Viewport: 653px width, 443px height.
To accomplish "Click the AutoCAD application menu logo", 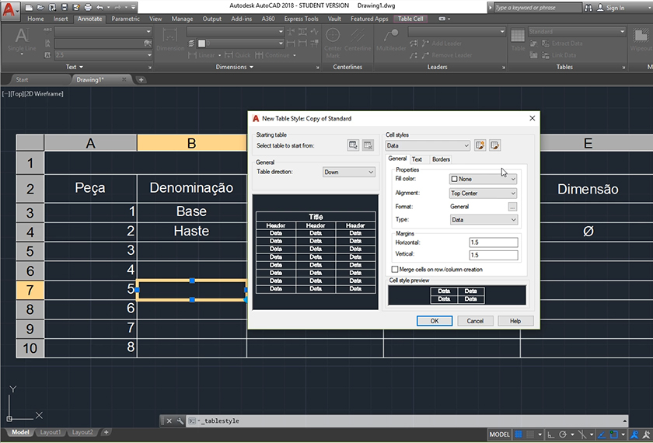I will click(11, 11).
